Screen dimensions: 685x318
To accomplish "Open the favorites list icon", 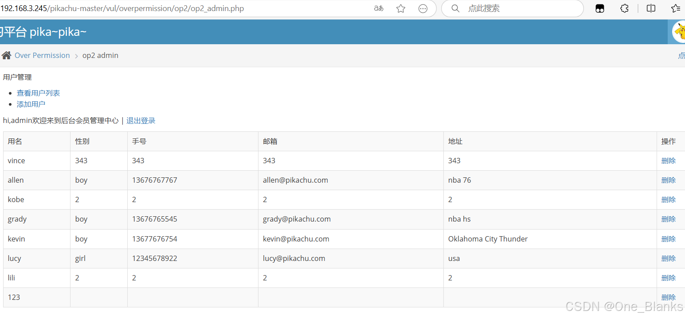I will (676, 8).
